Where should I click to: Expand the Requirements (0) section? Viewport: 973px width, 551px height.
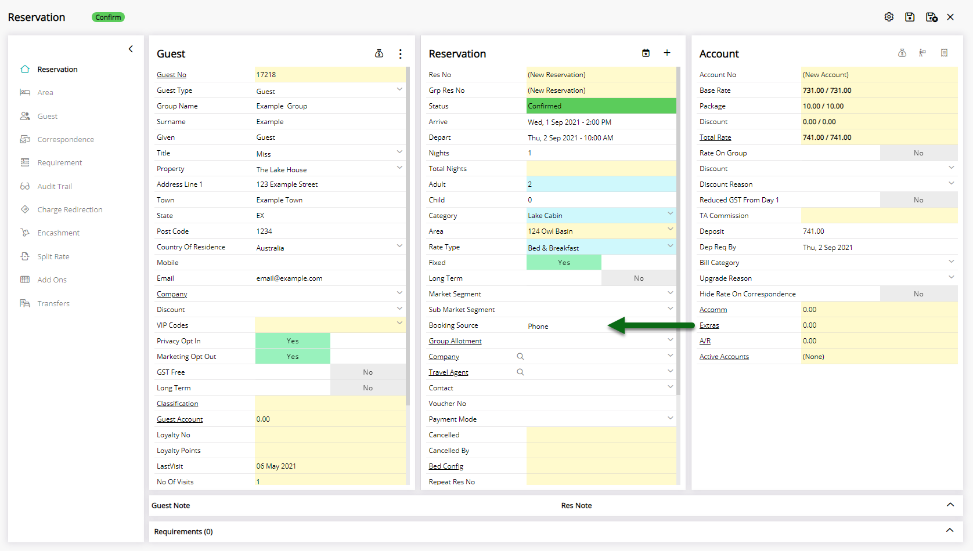point(950,531)
